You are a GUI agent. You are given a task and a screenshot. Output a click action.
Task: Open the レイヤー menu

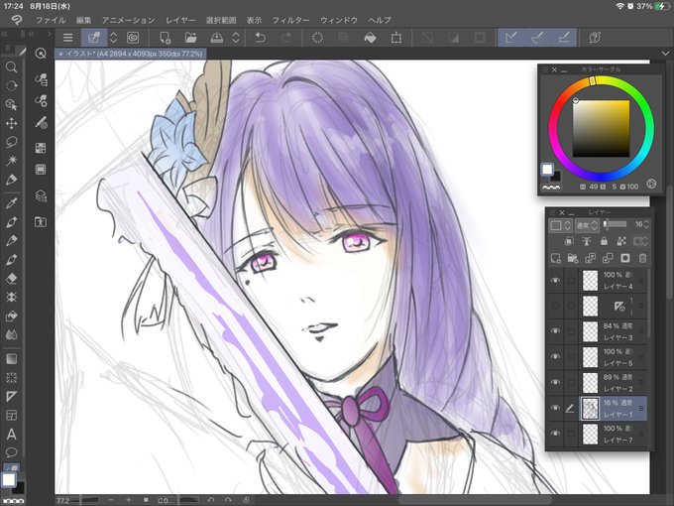pyautogui.click(x=180, y=20)
